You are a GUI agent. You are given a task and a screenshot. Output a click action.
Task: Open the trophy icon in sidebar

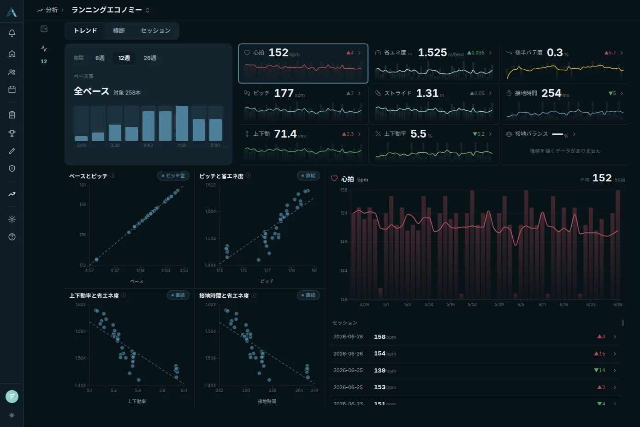pos(12,133)
